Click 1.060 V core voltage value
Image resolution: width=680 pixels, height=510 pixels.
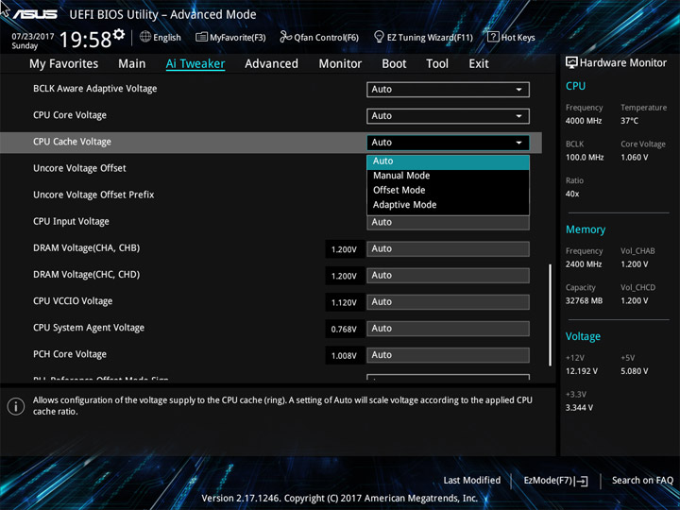pyautogui.click(x=635, y=158)
